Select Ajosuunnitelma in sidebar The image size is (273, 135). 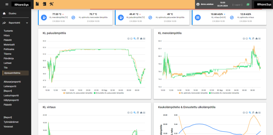pos(16,73)
